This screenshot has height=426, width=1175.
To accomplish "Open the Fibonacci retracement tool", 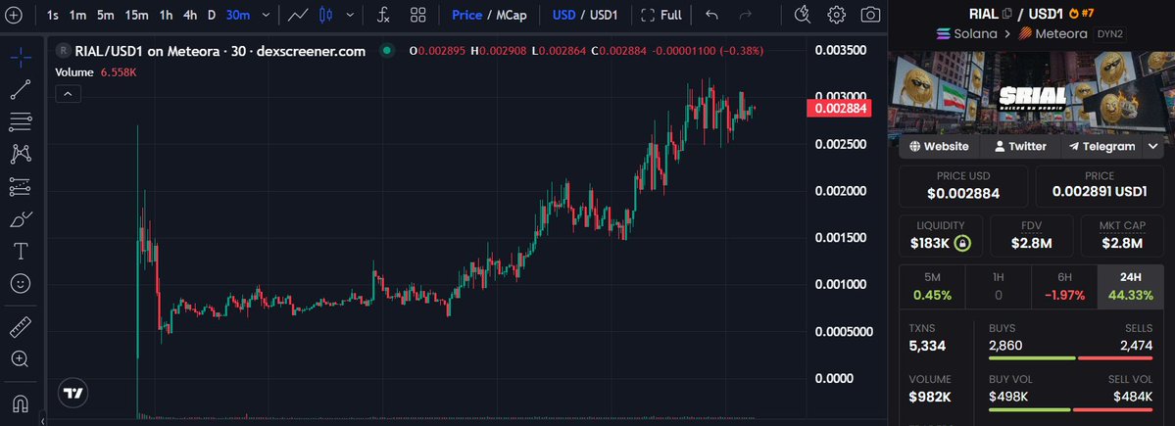I will (21, 122).
